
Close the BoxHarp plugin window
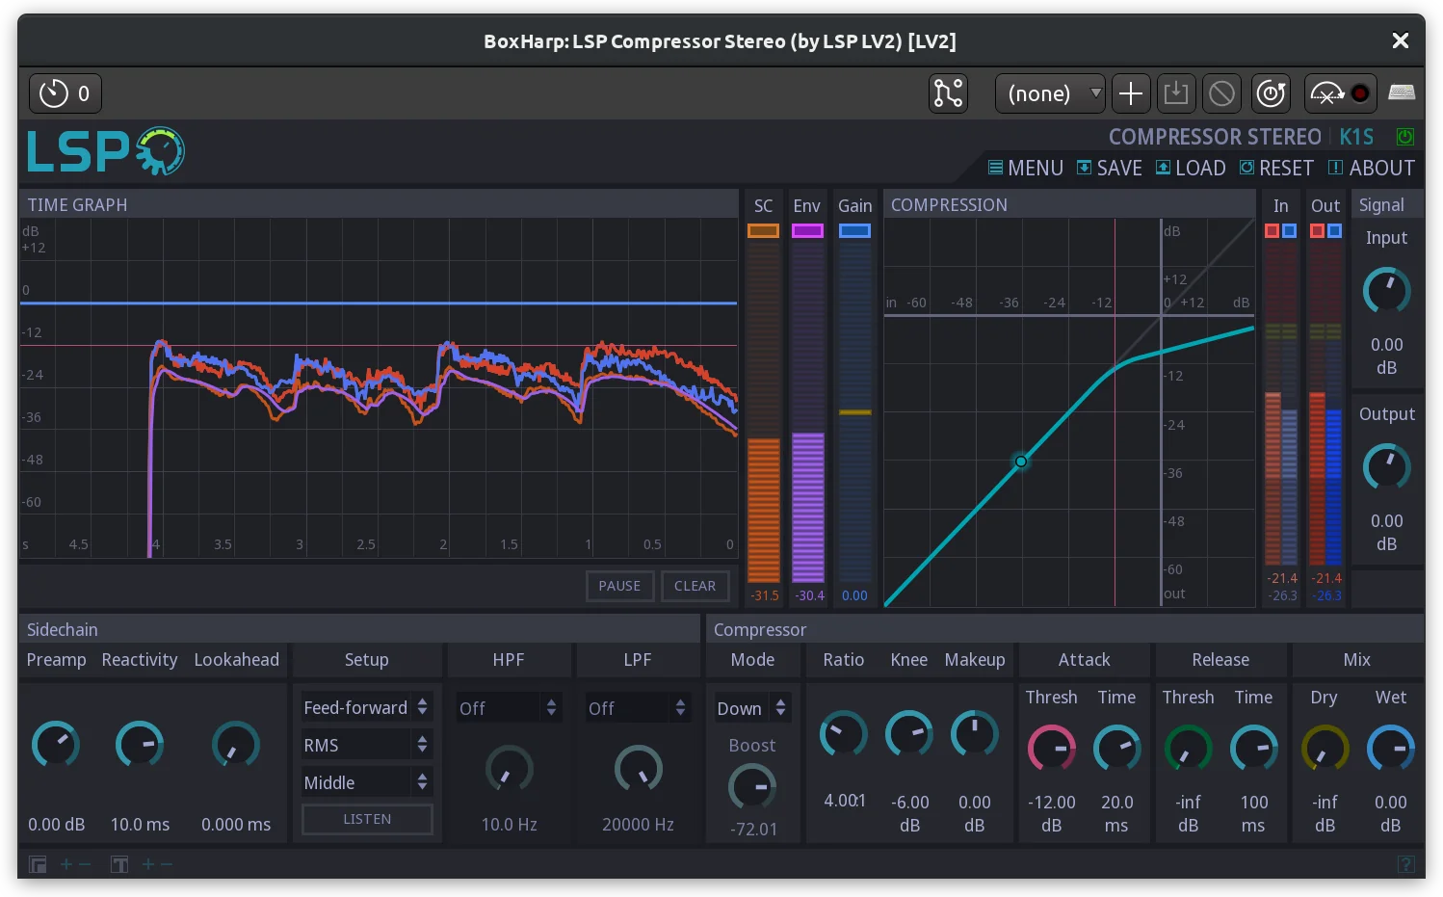1401,40
